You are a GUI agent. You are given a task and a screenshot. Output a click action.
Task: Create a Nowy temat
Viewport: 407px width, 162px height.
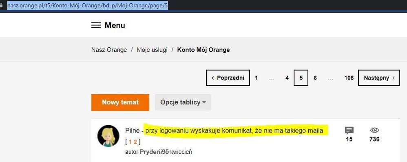pos(120,102)
